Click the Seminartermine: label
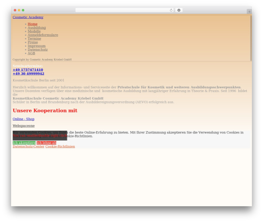 tap(28, 66)
